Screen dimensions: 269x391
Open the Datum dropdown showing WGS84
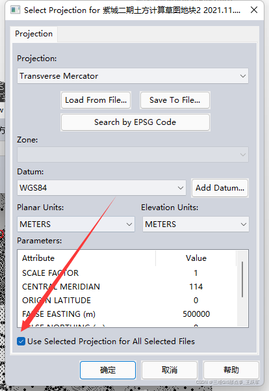tap(101, 188)
